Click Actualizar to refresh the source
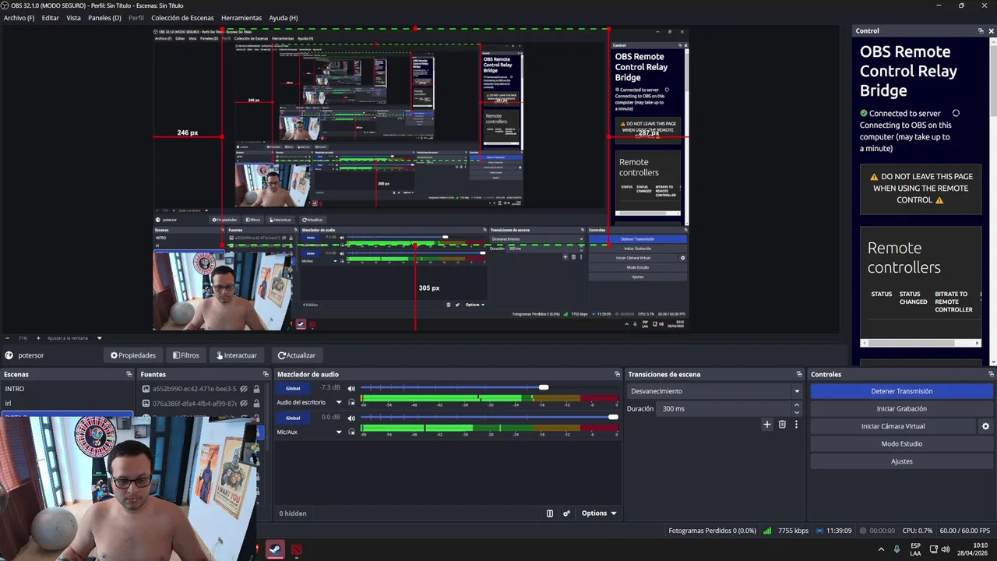 pos(297,355)
